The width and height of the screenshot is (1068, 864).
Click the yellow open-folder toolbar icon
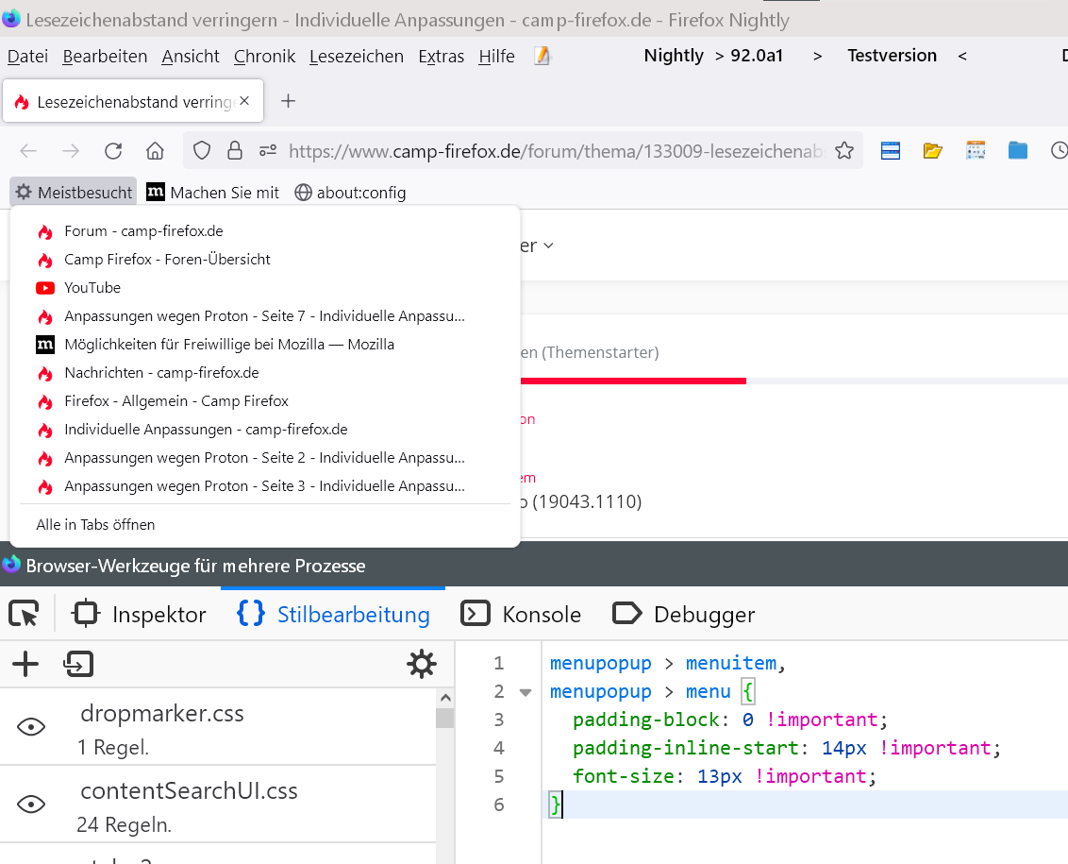[x=932, y=151]
